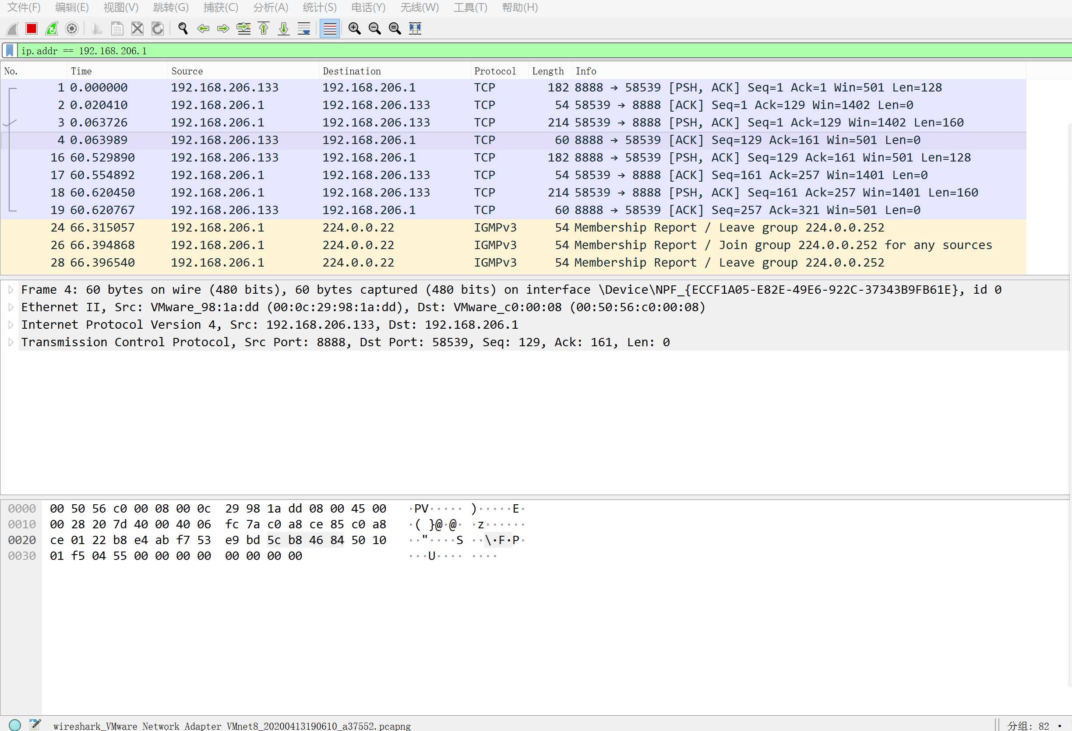The width and height of the screenshot is (1072, 731).
Task: Select packet 3 with Len=160 at 0.063726
Action: [513, 123]
